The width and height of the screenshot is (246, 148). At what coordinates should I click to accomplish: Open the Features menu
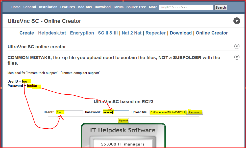[x=67, y=7]
